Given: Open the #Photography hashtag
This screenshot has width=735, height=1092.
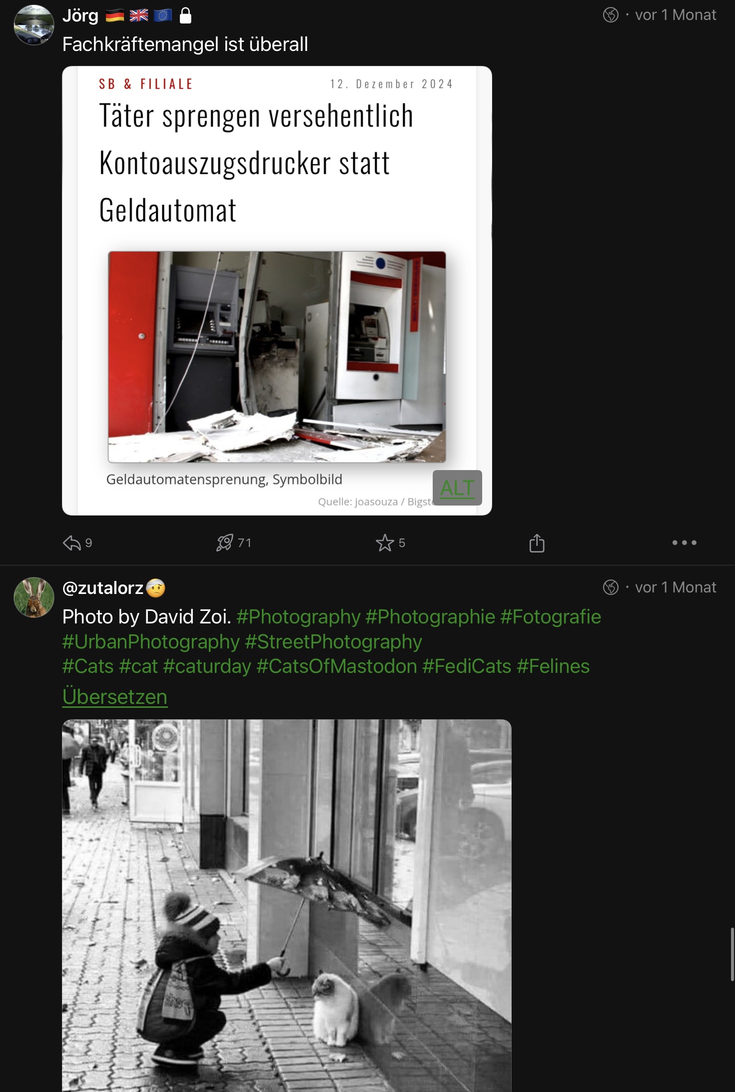Looking at the screenshot, I should (298, 617).
